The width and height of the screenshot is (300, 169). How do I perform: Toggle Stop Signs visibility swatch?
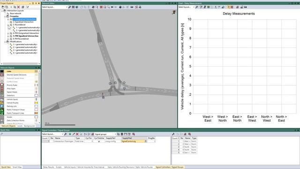[x=36, y=89]
